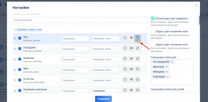Grab the drag handle of Тип row
This screenshot has width=208, height=102.
15,38
